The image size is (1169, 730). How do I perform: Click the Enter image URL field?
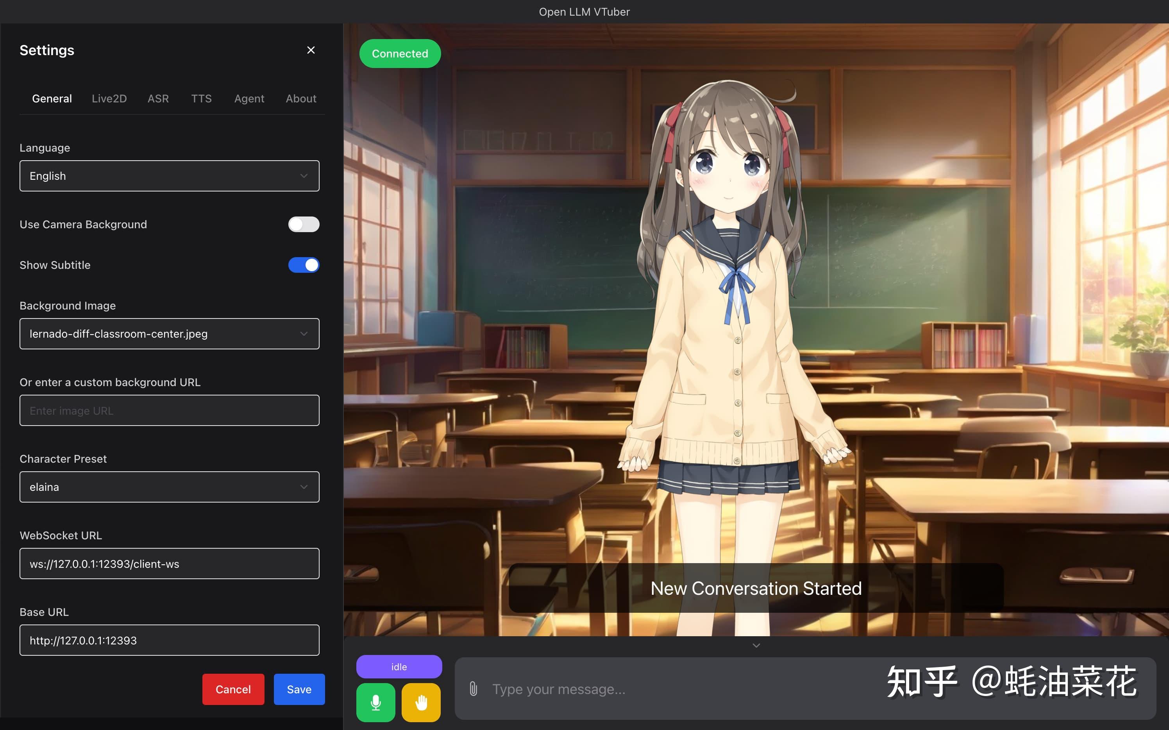[x=170, y=410]
